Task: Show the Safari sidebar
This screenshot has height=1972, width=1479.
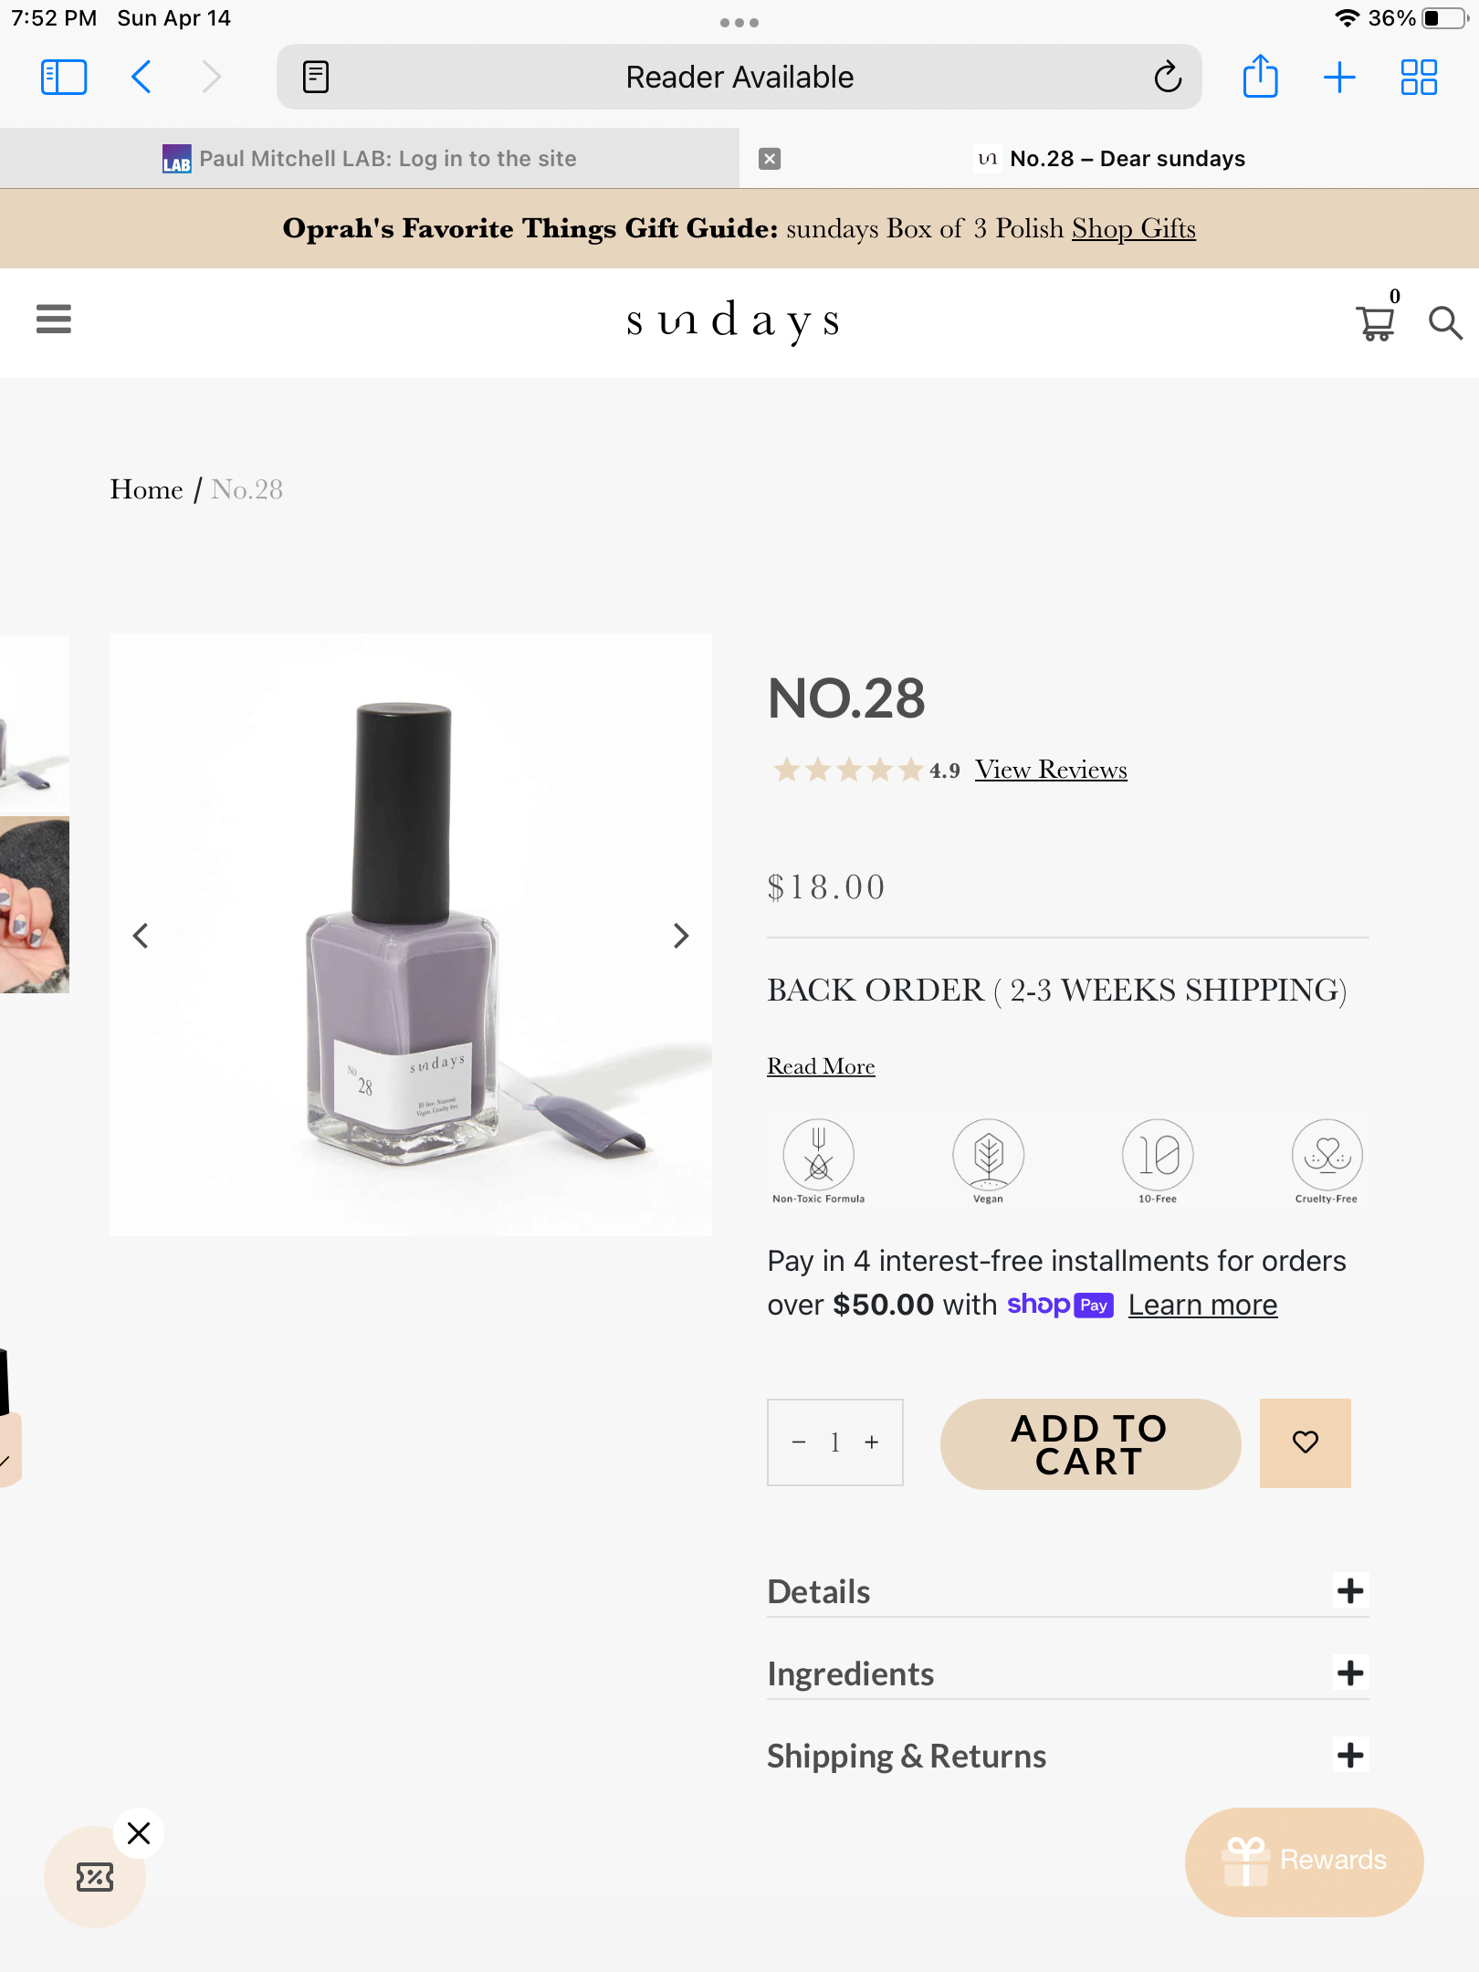Action: (64, 77)
